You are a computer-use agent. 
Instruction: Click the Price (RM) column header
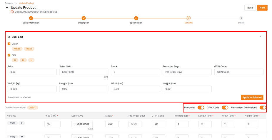point(51,116)
